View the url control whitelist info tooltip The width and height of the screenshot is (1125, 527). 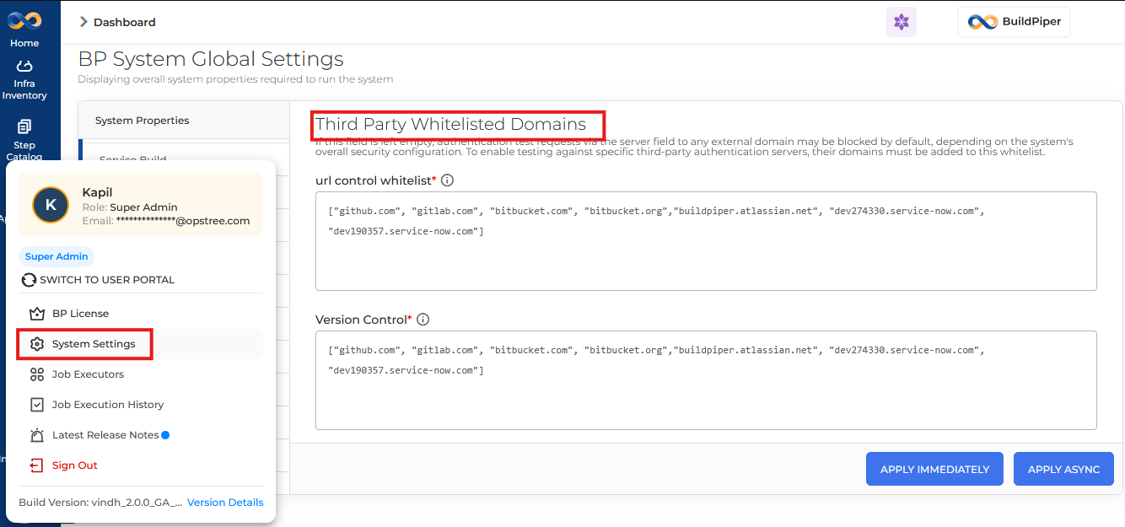click(447, 180)
